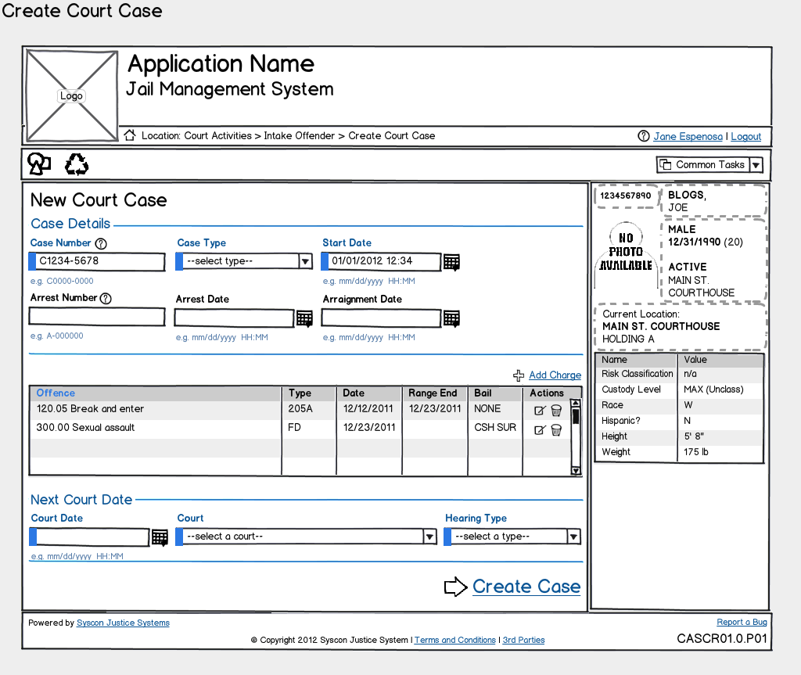Expand the Case Type dropdown
The image size is (801, 675).
tap(306, 261)
